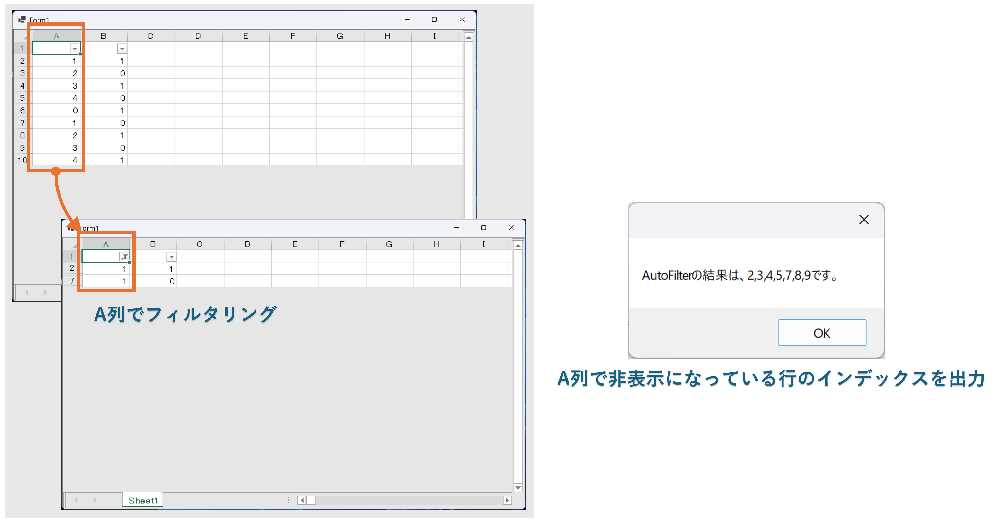Click cell A7 with value 1 in front window
1000x522 pixels.
[x=106, y=281]
